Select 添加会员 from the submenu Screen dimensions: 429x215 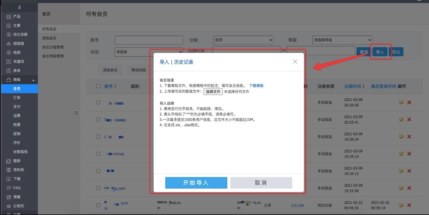pyautogui.click(x=49, y=38)
